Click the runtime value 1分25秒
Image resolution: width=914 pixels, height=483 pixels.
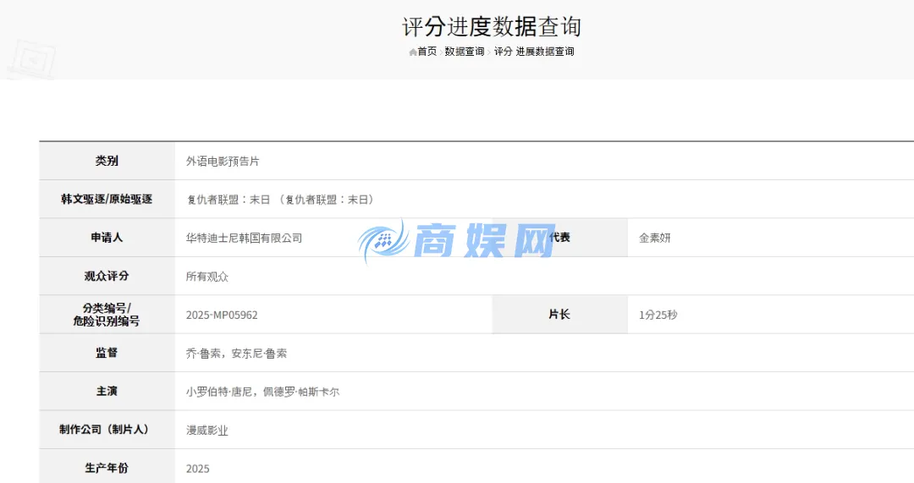point(658,316)
